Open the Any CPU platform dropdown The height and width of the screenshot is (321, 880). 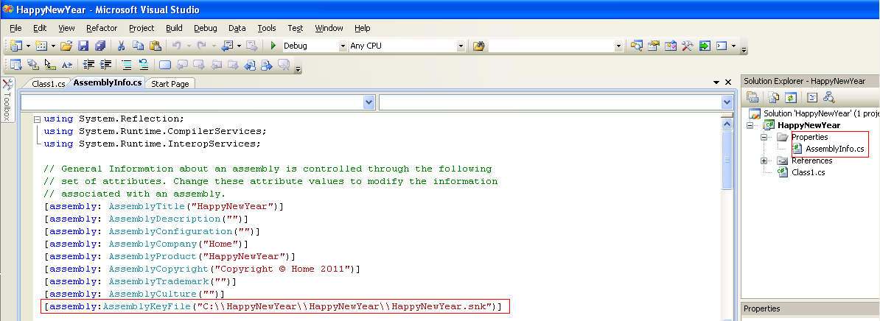click(461, 46)
